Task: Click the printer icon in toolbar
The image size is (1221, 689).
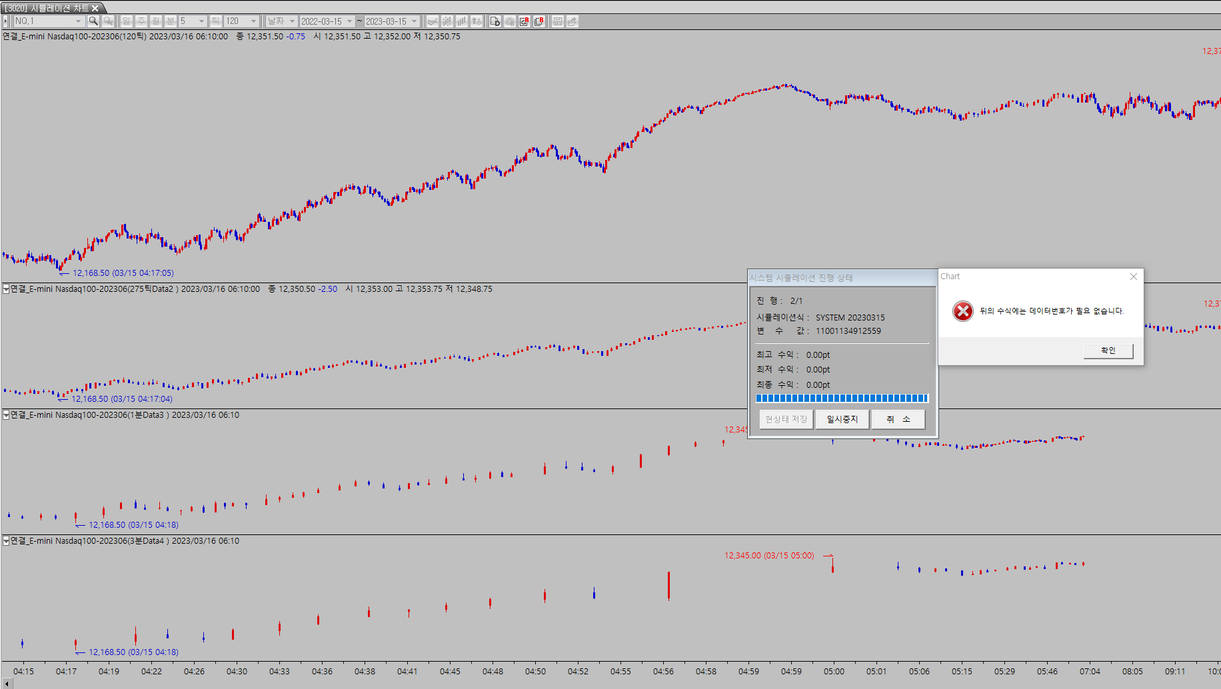Action: [510, 21]
